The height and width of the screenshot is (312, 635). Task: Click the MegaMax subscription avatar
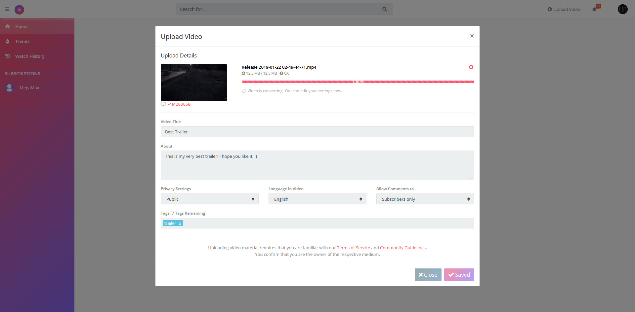[x=9, y=87]
